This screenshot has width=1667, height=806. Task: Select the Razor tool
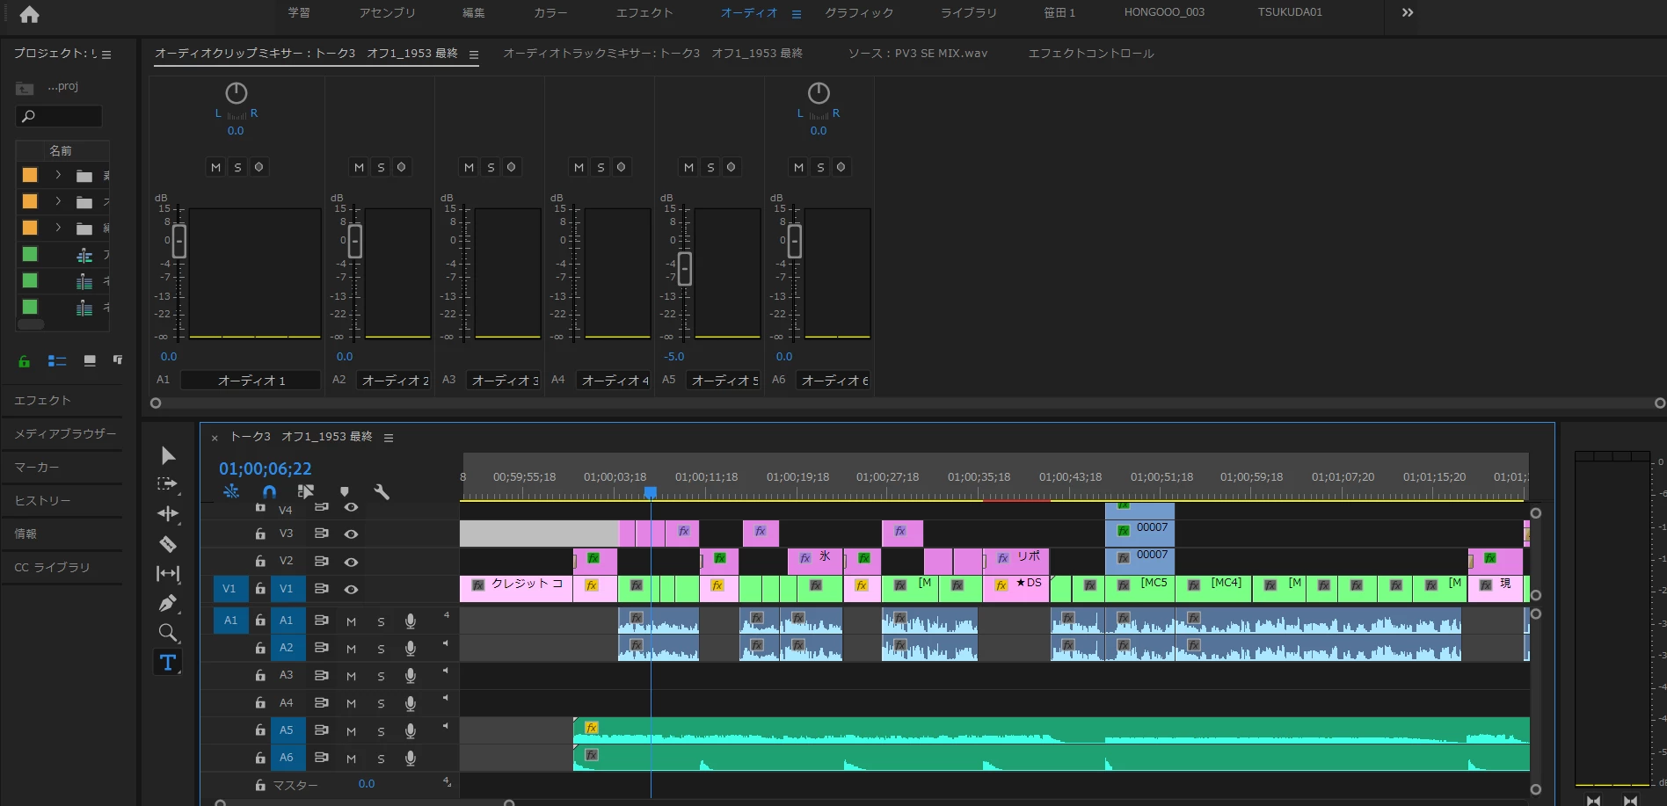pyautogui.click(x=168, y=544)
